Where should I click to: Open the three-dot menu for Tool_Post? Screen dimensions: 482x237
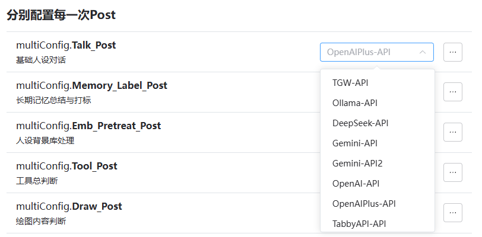pos(453,172)
